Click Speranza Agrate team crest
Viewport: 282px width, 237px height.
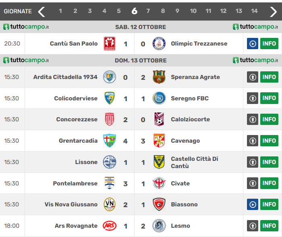click(159, 77)
